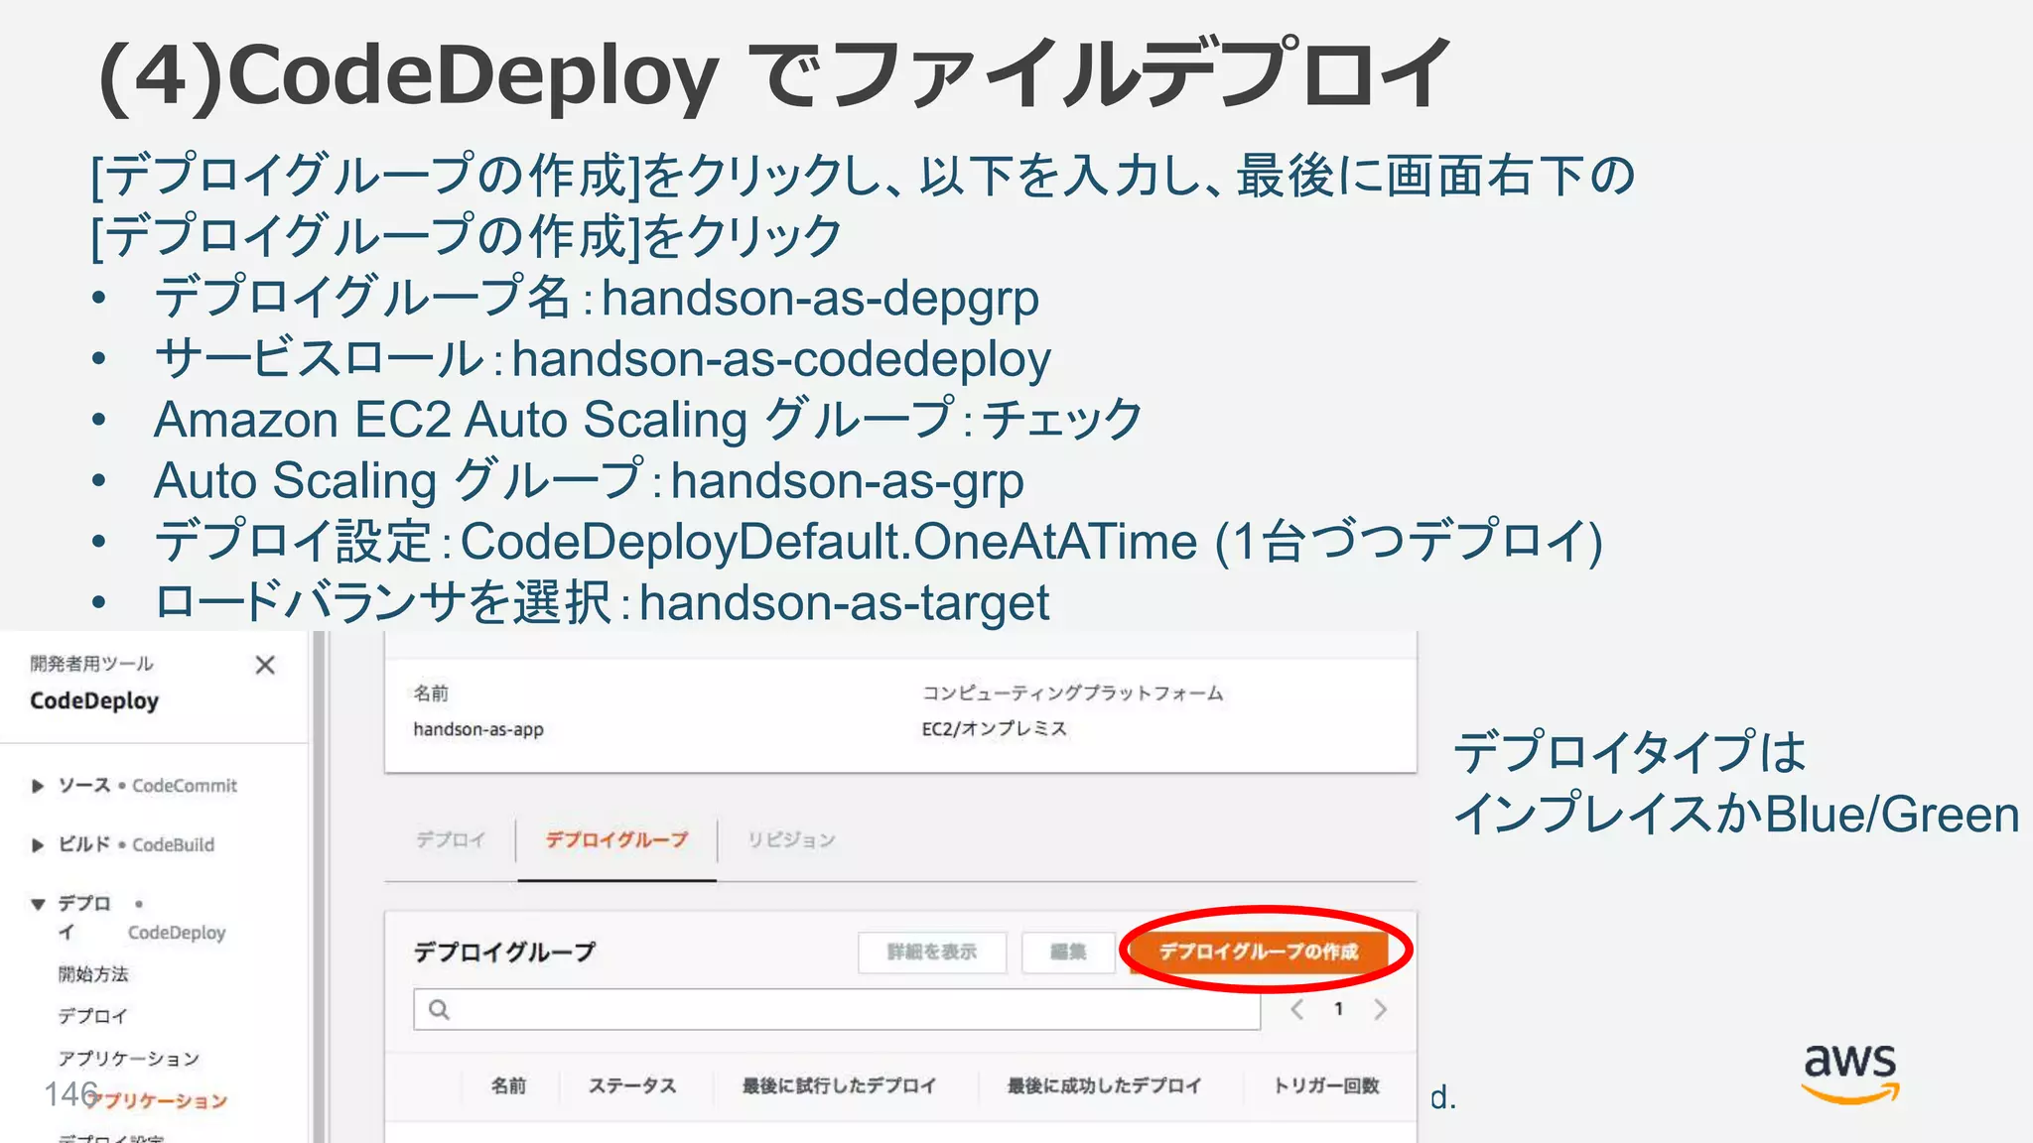Close the developer tools sidebar panel
The width and height of the screenshot is (2033, 1143).
click(x=265, y=665)
